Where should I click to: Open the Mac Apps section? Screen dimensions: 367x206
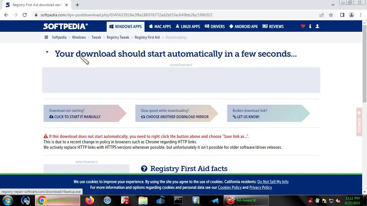pyautogui.click(x=160, y=26)
